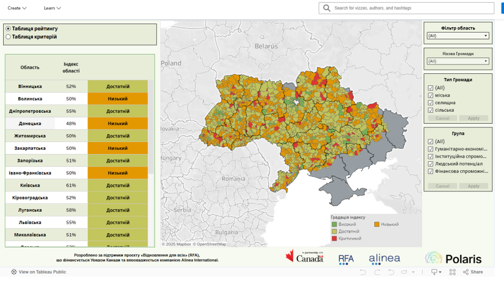Screen dimensions: 504x283
Task: Toggle the Людський потенціал group checkbox
Action: [x=430, y=164]
